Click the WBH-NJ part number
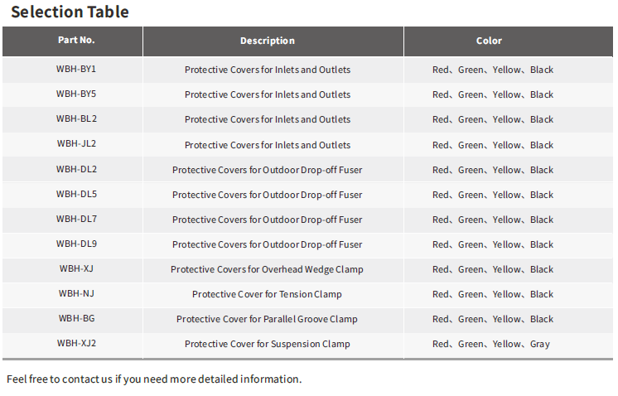 (x=76, y=293)
